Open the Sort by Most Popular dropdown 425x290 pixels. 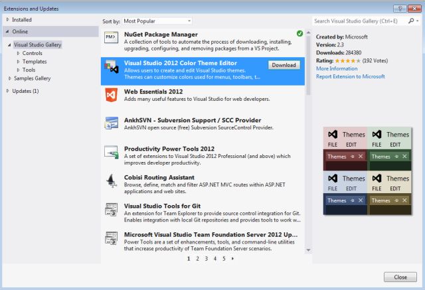click(x=157, y=21)
